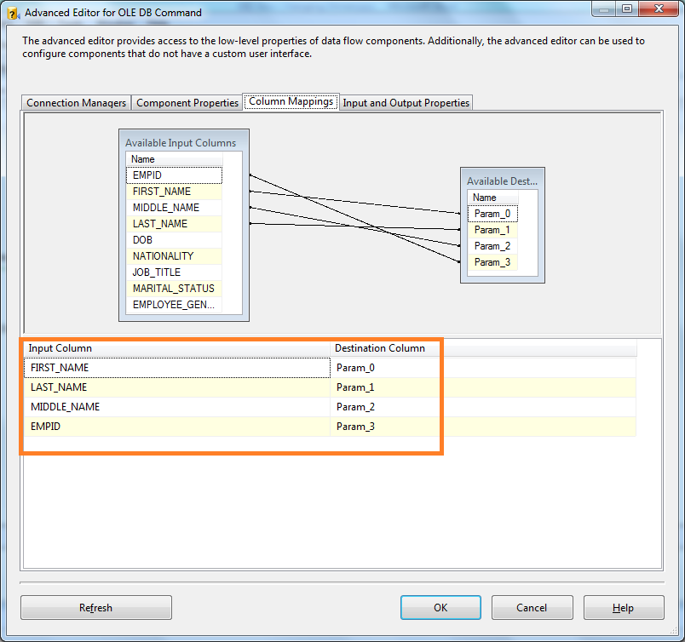
Task: Switch to the Component Properties tab
Action: point(187,102)
